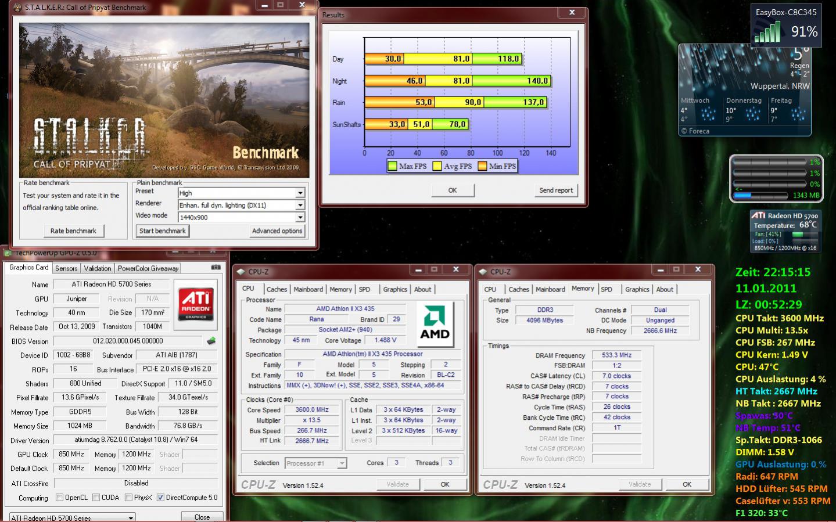Image resolution: width=836 pixels, height=522 pixels.
Task: Click the Avg FPS yellow legend swatch
Action: pyautogui.click(x=437, y=166)
